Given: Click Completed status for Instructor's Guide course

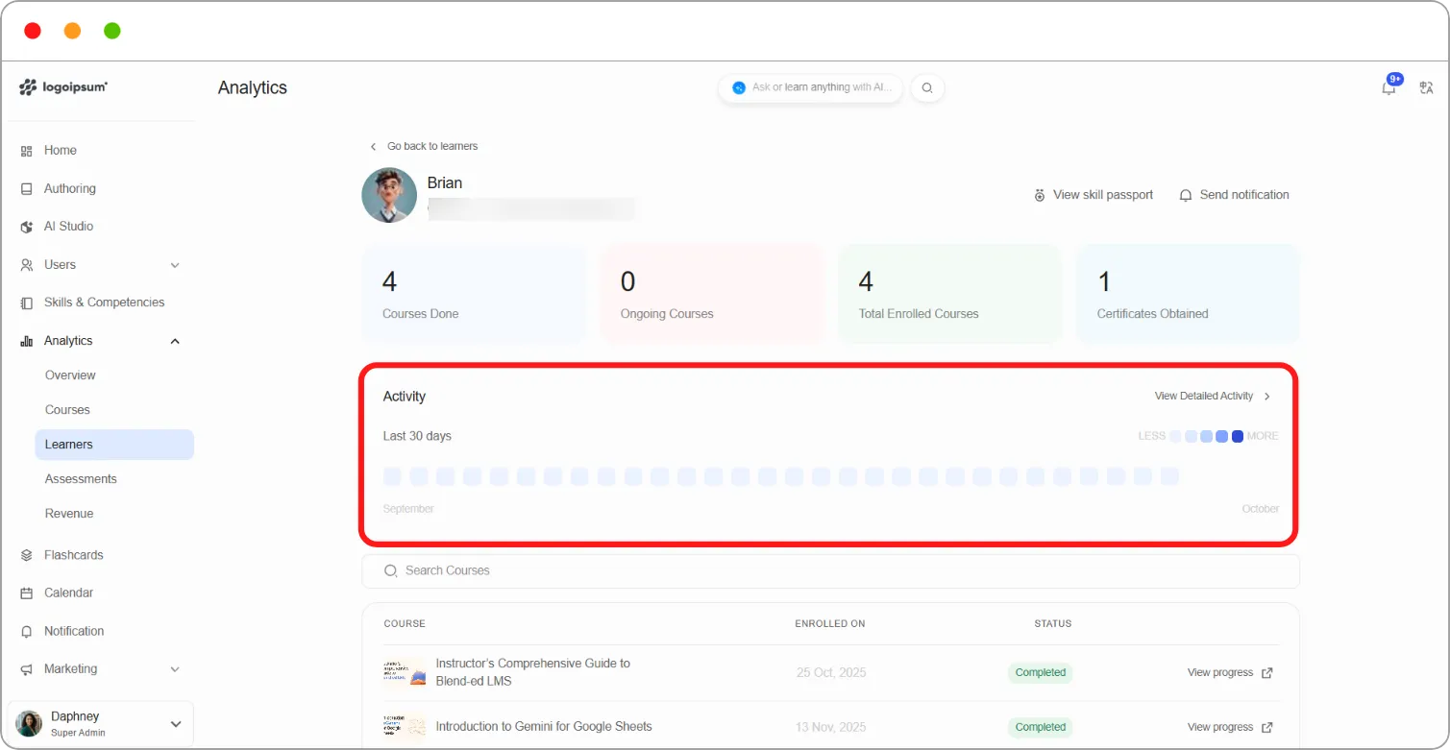Looking at the screenshot, I should (1041, 673).
